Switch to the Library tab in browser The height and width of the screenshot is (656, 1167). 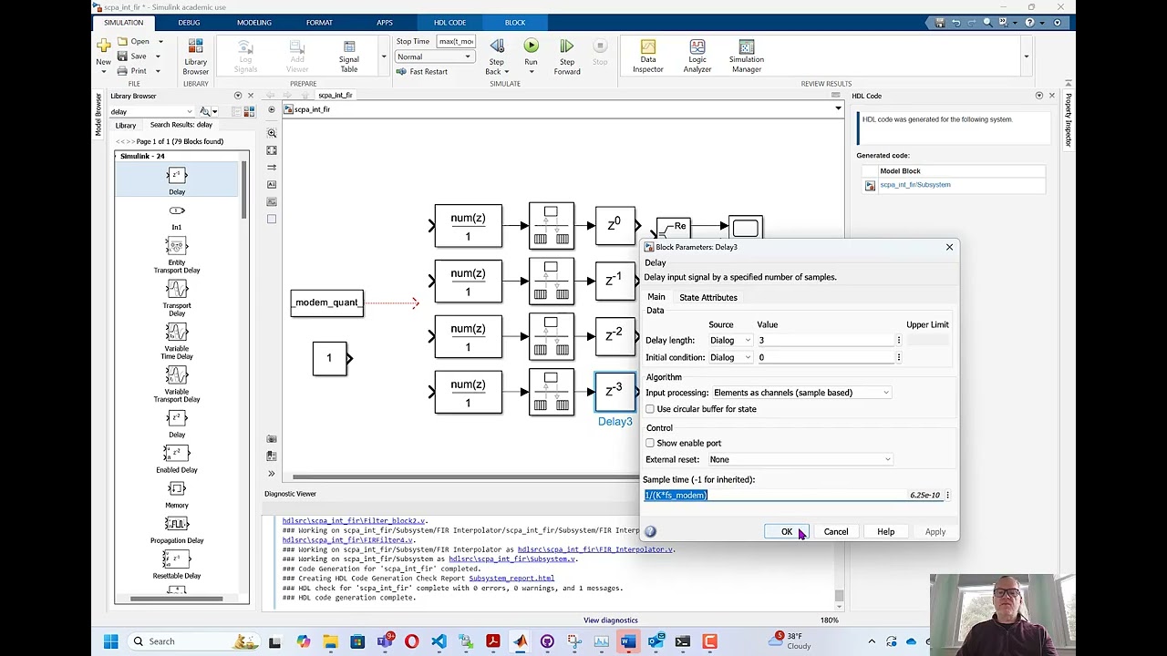(x=126, y=125)
